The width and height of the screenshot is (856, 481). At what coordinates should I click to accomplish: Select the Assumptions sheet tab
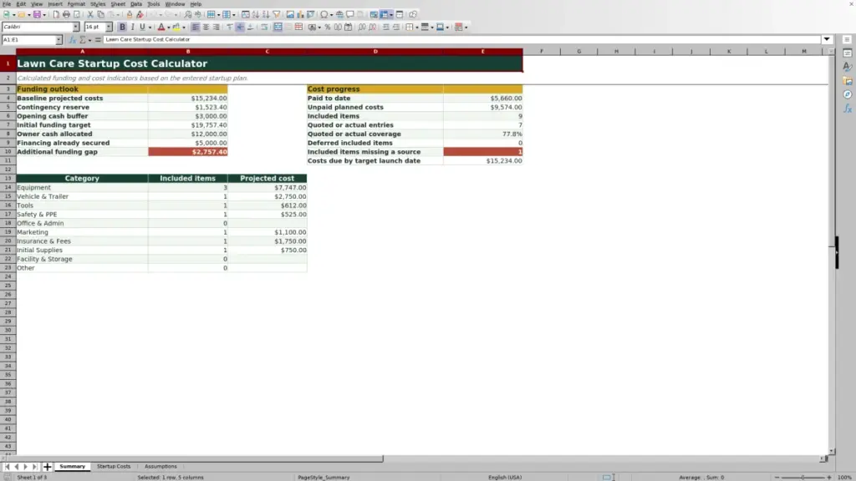coord(160,466)
